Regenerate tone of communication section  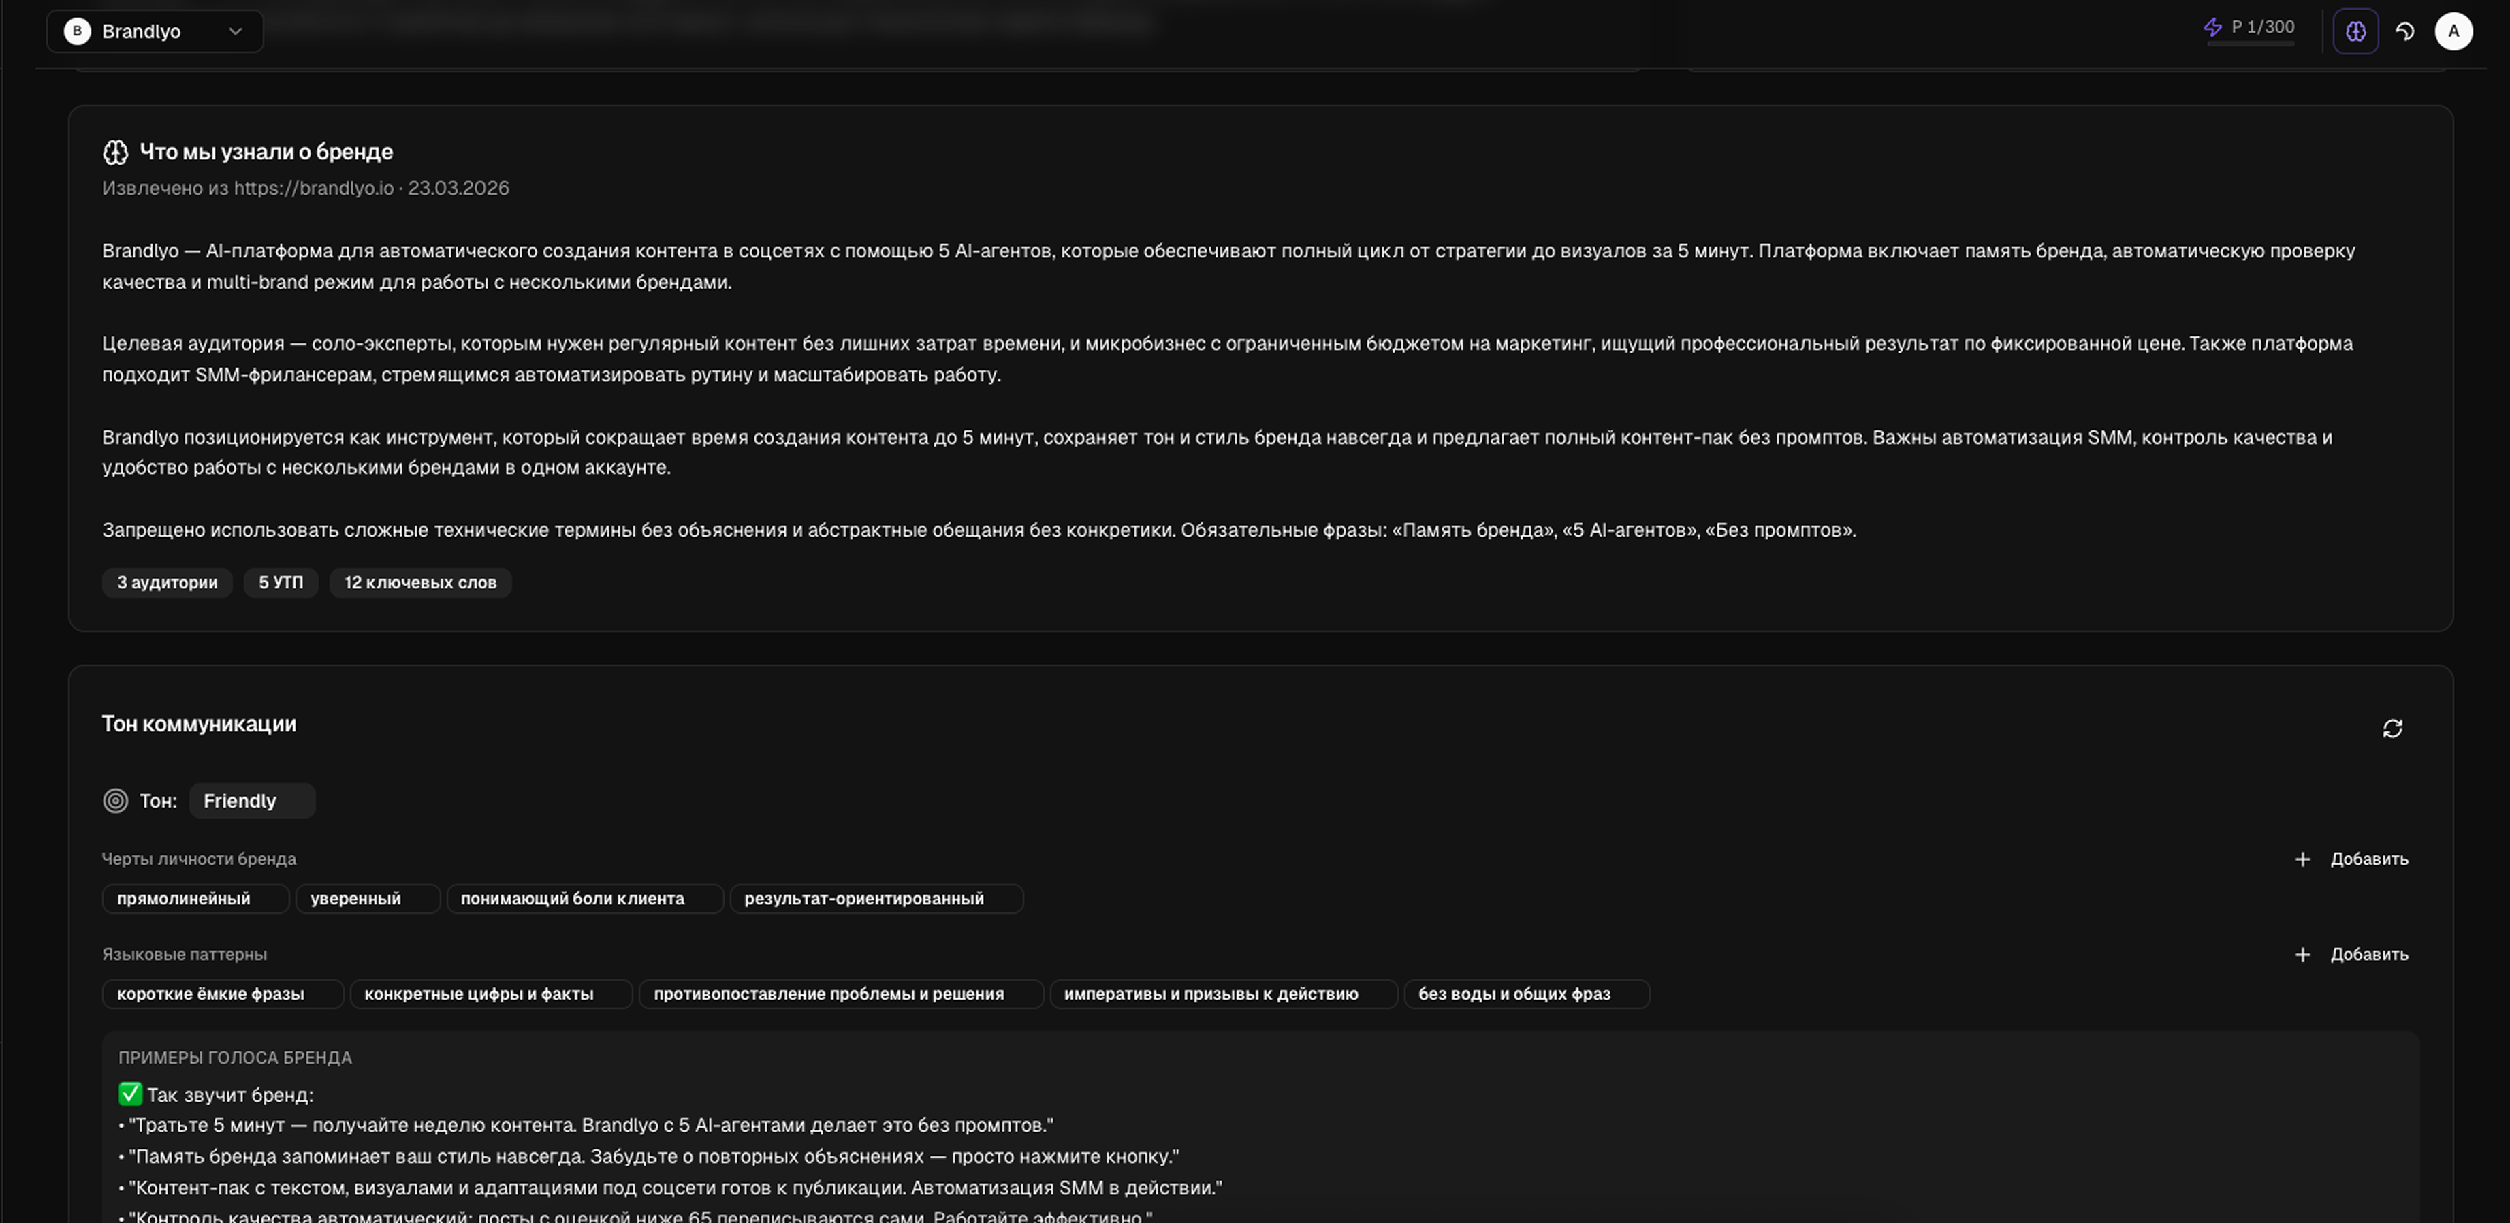[2392, 729]
